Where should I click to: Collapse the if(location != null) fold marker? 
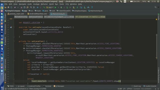(x=14, y=74)
